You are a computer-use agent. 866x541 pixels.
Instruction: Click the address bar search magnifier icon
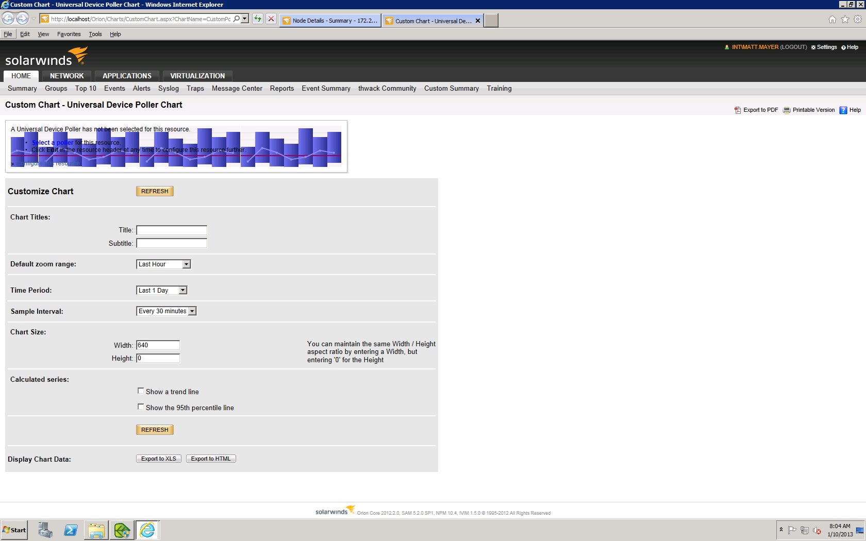click(237, 19)
